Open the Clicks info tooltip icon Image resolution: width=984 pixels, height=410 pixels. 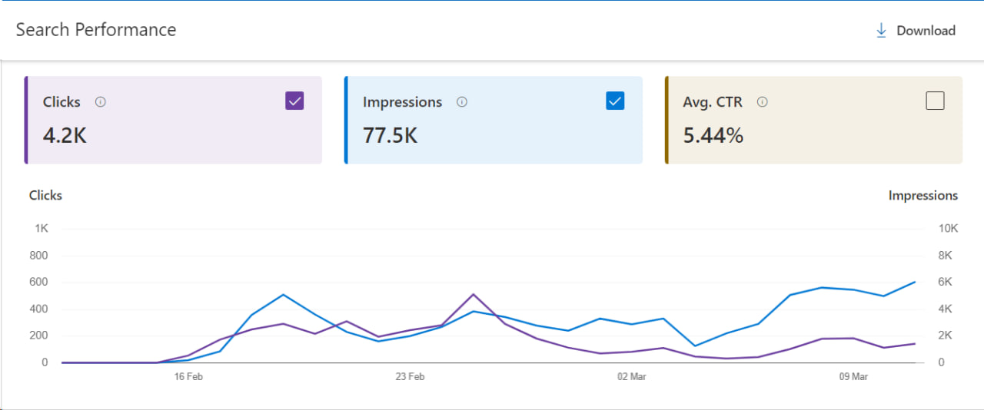[100, 102]
